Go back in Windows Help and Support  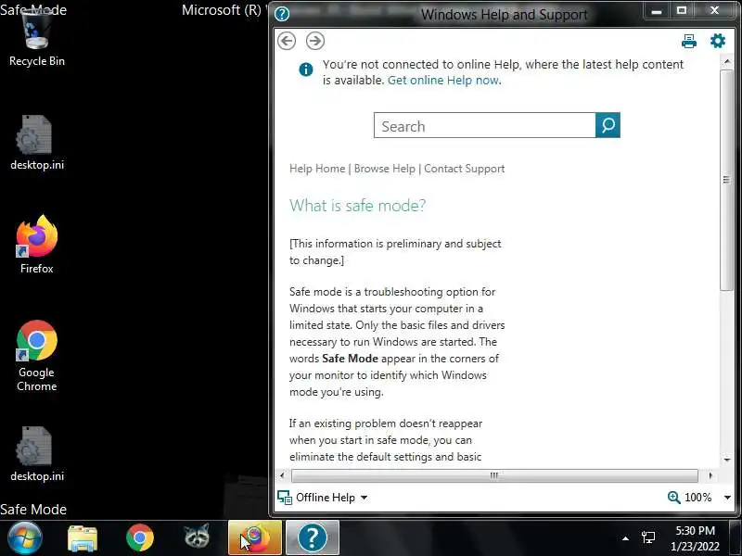pos(287,41)
